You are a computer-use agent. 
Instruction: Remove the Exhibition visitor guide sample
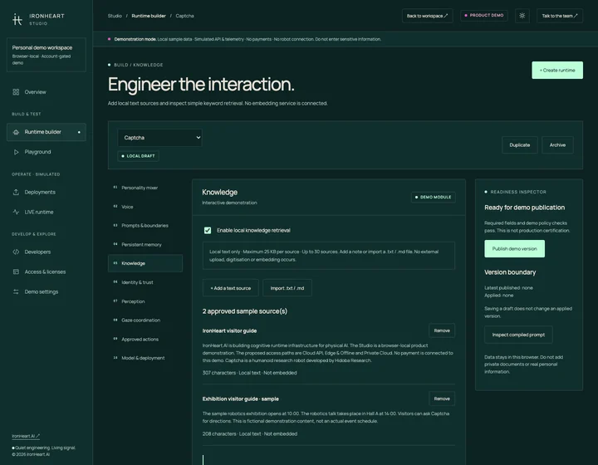(x=442, y=399)
